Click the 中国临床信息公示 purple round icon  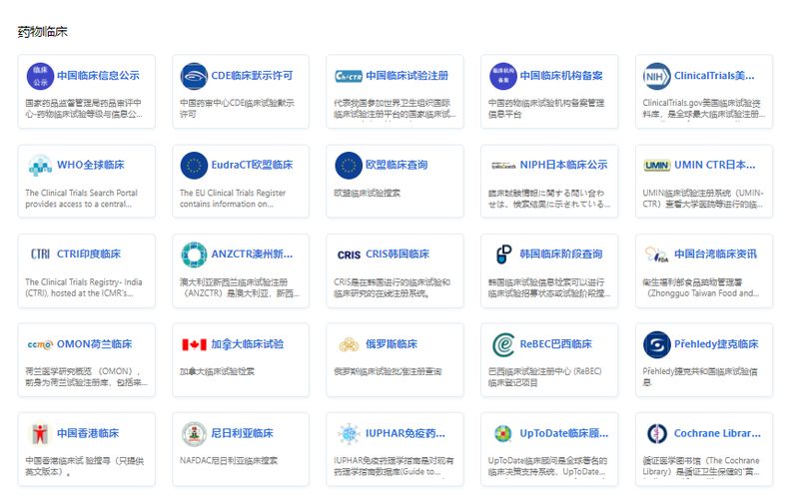pos(40,76)
